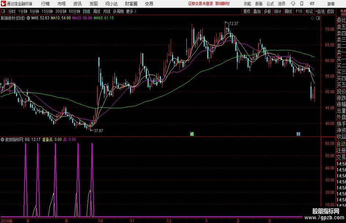Click the 自动 button in right sidebar

(x=341, y=144)
